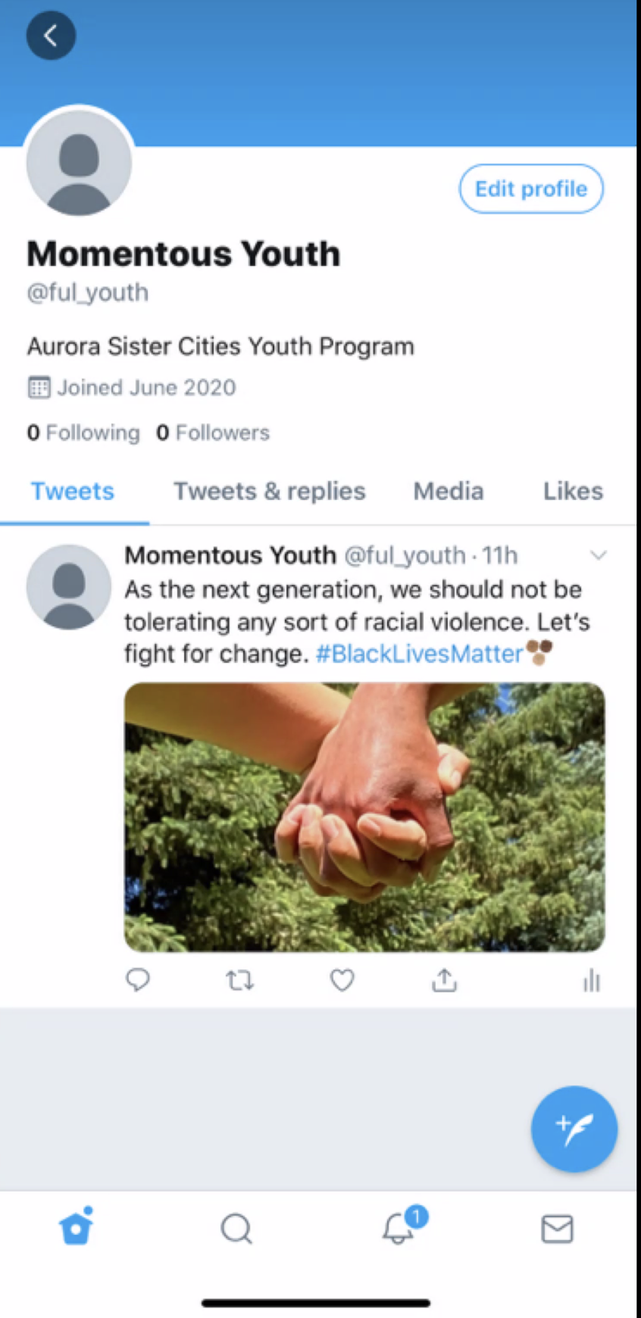
Task: Tap the back arrow button
Action: (51, 36)
